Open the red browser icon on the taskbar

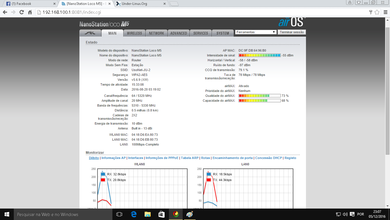pos(176,214)
